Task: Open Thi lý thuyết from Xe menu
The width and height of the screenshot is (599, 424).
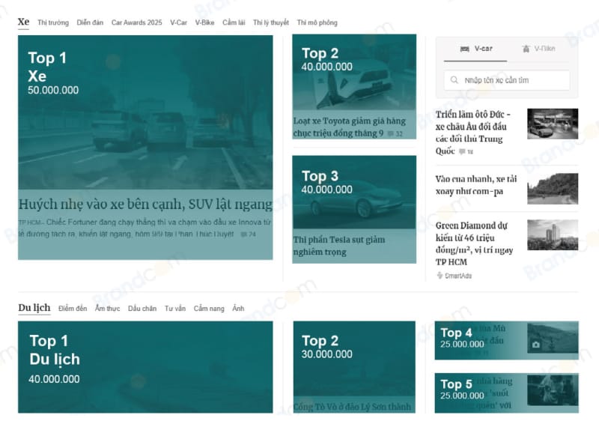Action: (270, 22)
